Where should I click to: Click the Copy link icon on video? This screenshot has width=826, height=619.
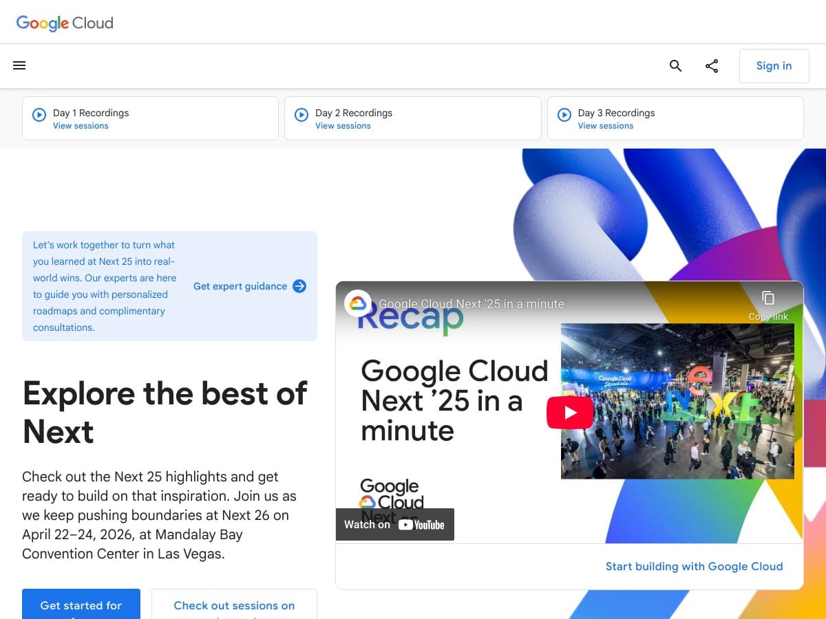click(768, 298)
